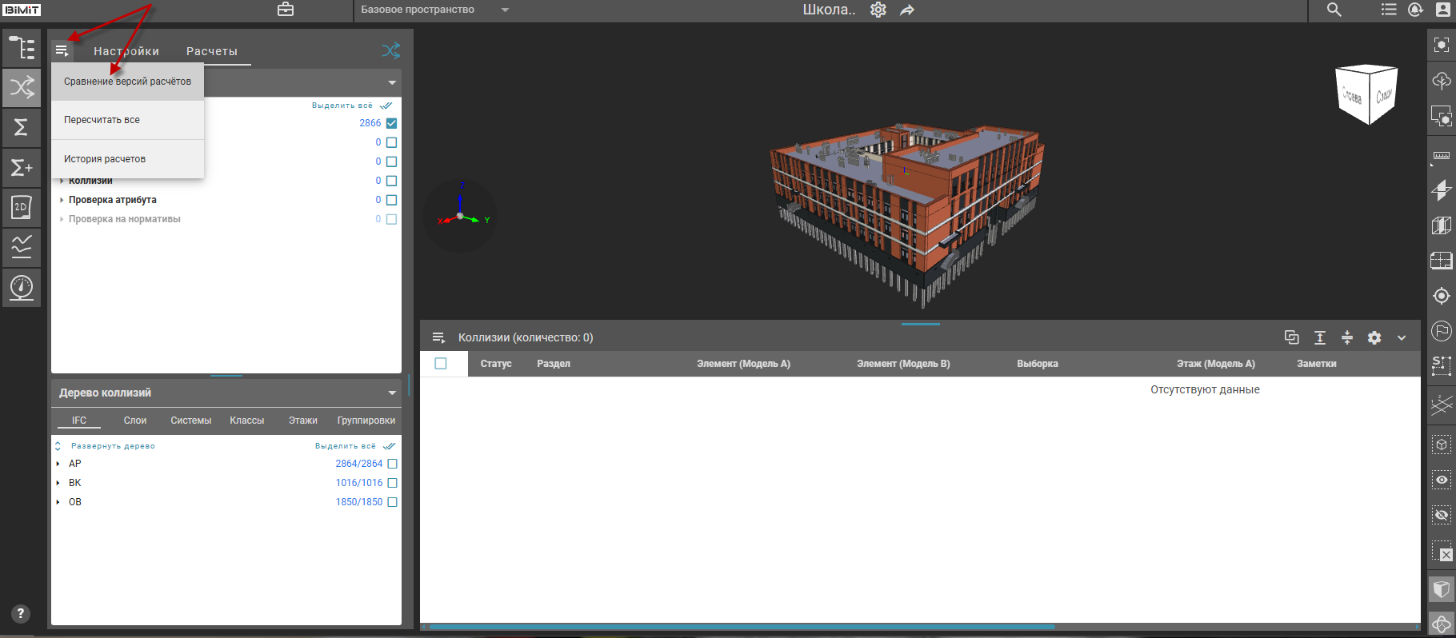Click the project settings gear next to Школа

pos(878,10)
